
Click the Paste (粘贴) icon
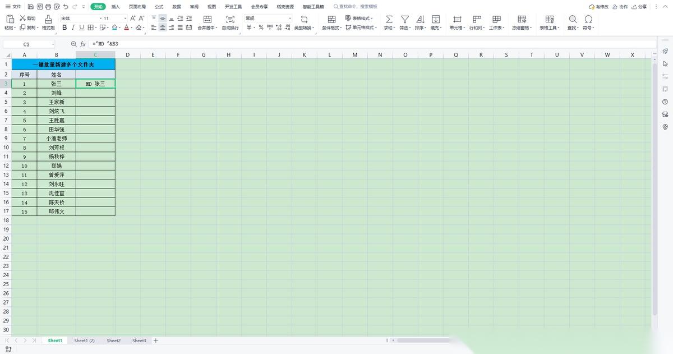pos(10,19)
